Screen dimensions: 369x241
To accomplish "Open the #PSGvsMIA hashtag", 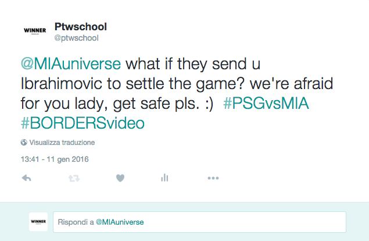I will coord(266,103).
